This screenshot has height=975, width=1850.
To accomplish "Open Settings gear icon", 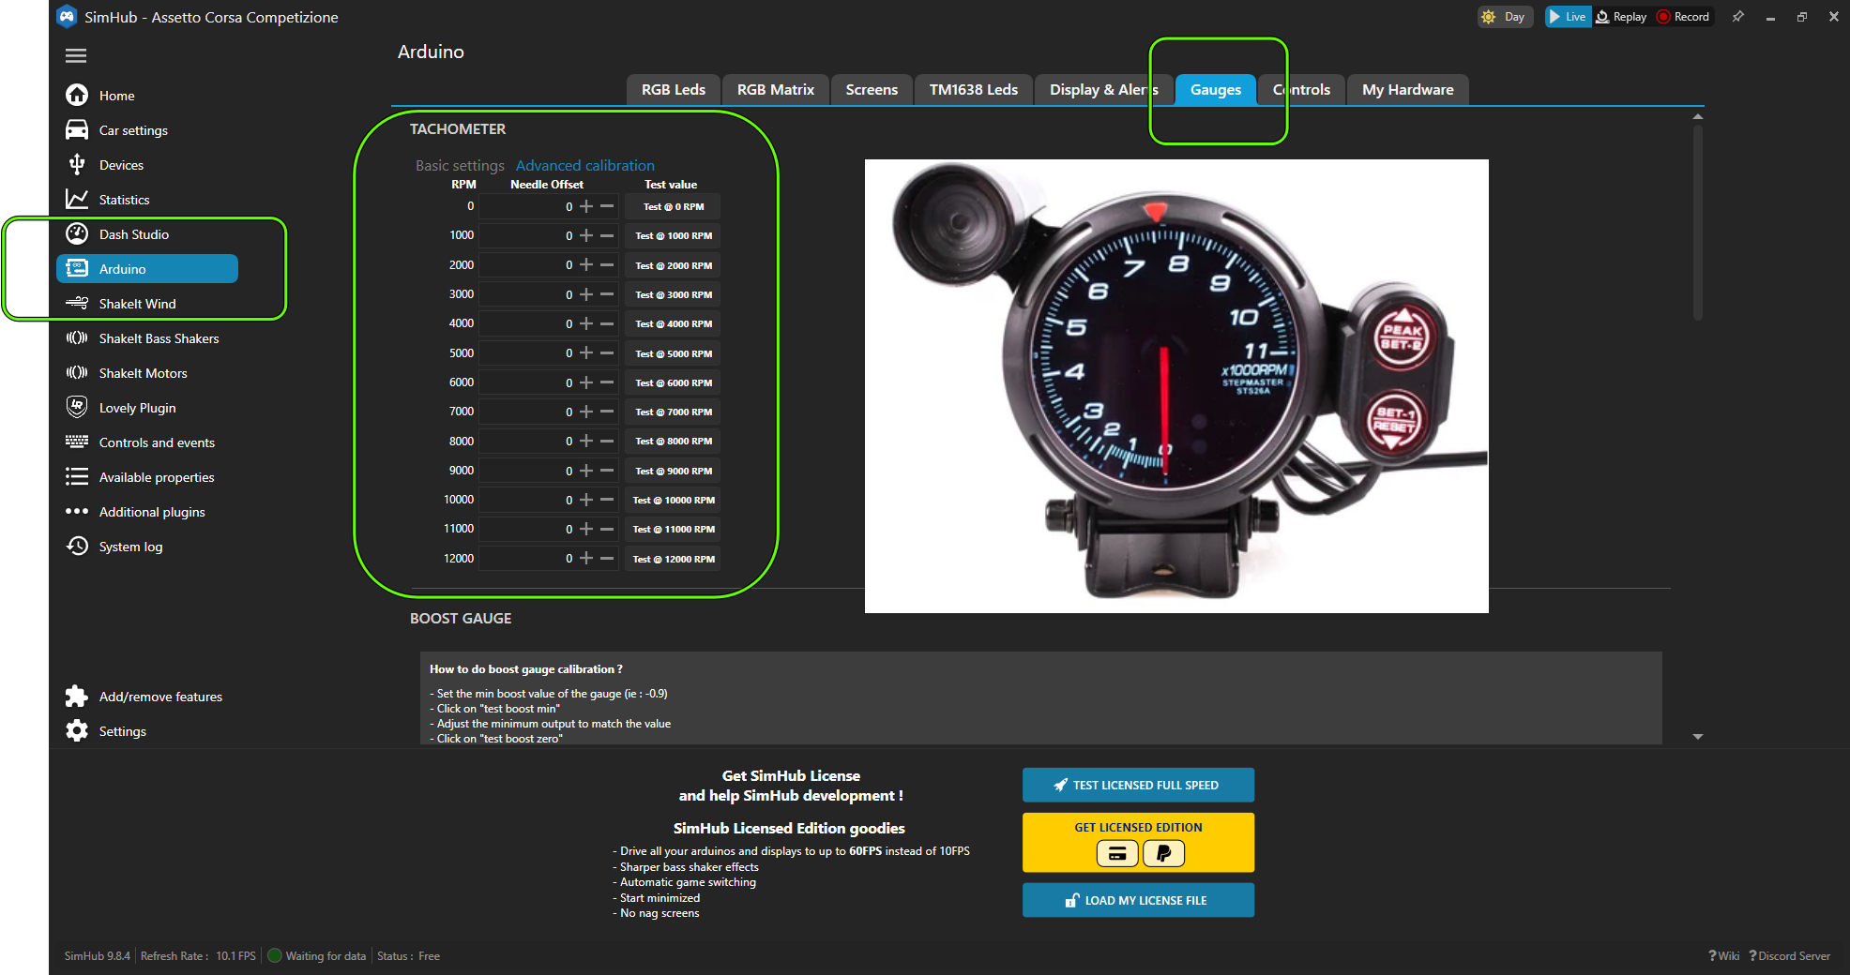I will click(x=77, y=730).
